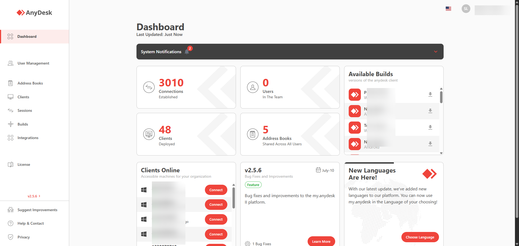Image resolution: width=519 pixels, height=246 pixels.
Task: Click the Connections Established arrows icon
Action: click(149, 87)
